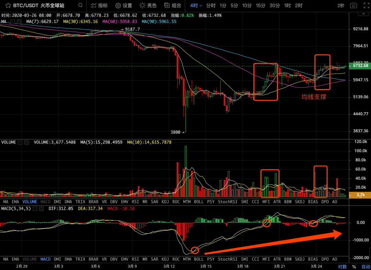Select the 15分 interval
Screen dimensions: 371x270
point(260,5)
